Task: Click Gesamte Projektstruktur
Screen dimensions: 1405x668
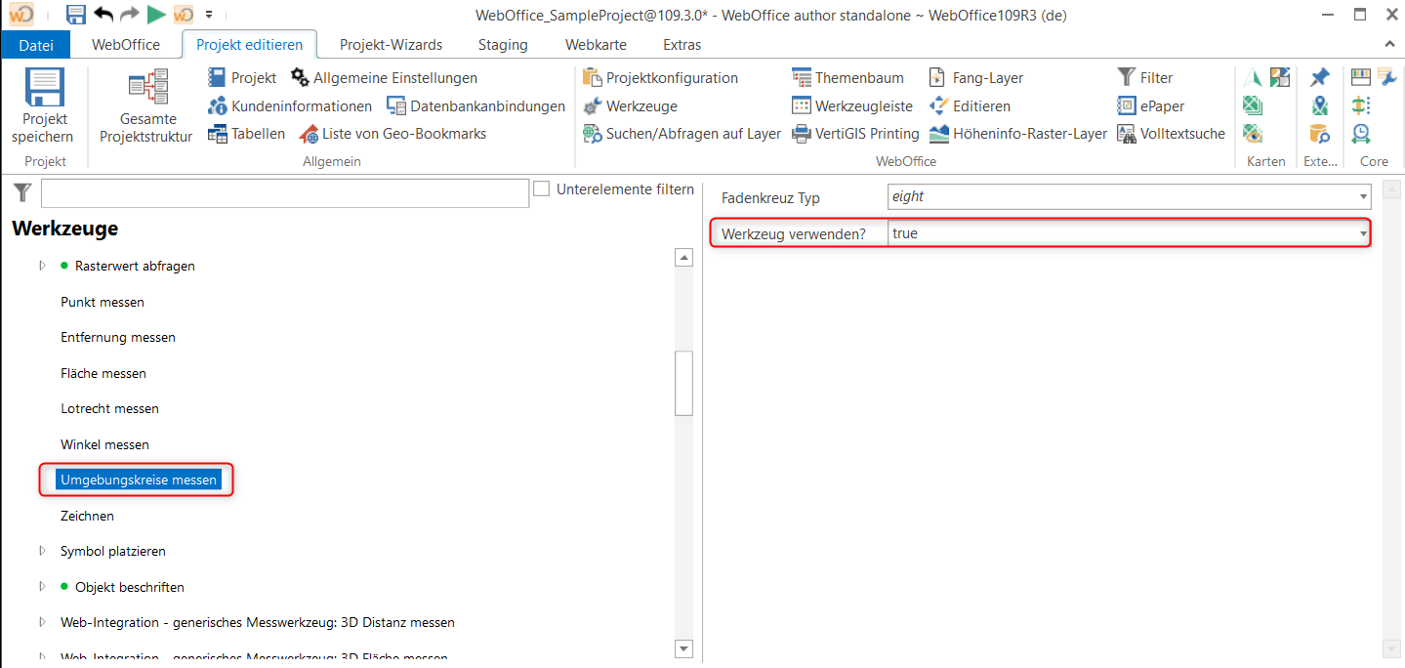Action: coord(148,107)
